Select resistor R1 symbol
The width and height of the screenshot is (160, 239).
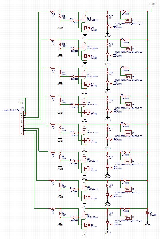[x=52, y=208]
